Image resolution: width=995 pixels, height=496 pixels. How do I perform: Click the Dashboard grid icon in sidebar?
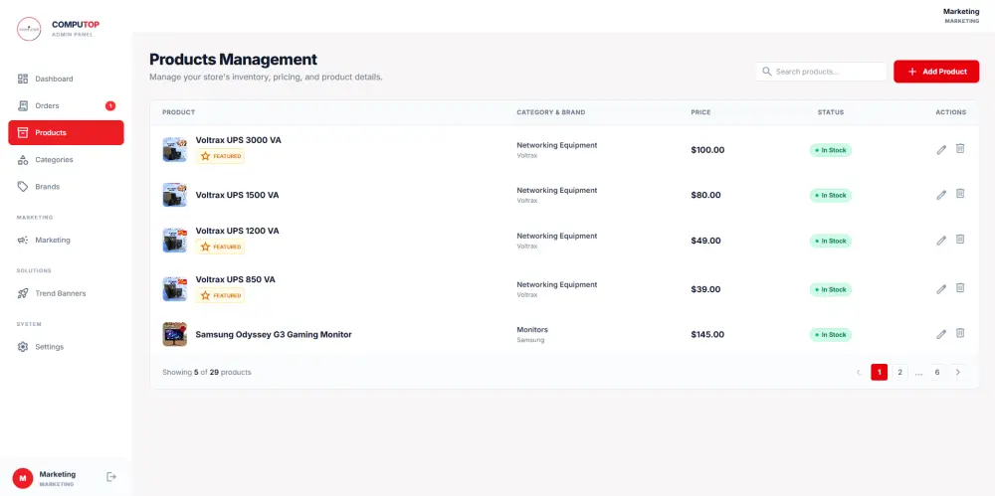coord(23,79)
